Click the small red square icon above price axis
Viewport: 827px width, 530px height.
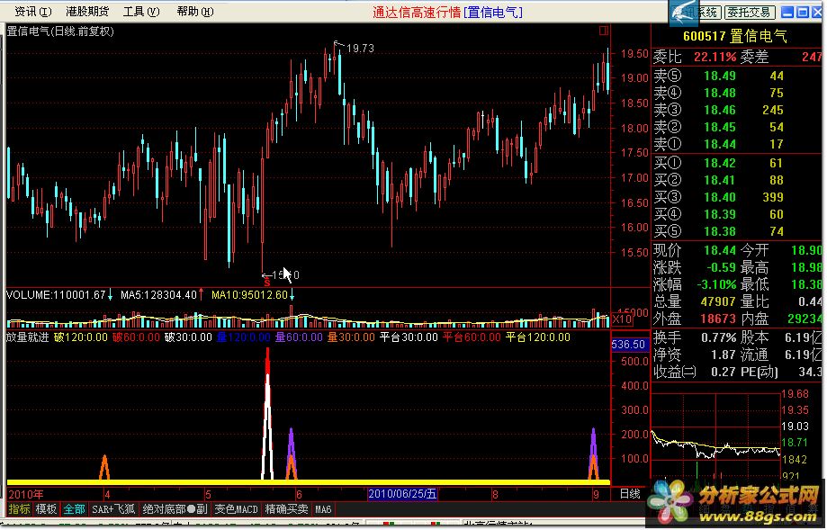[x=604, y=31]
